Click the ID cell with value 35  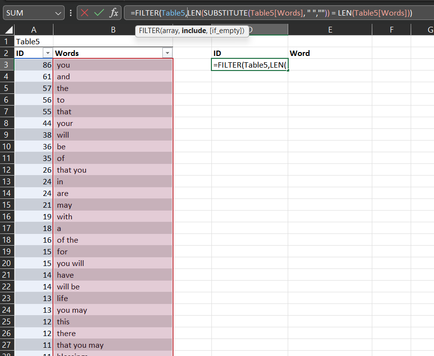point(34,158)
